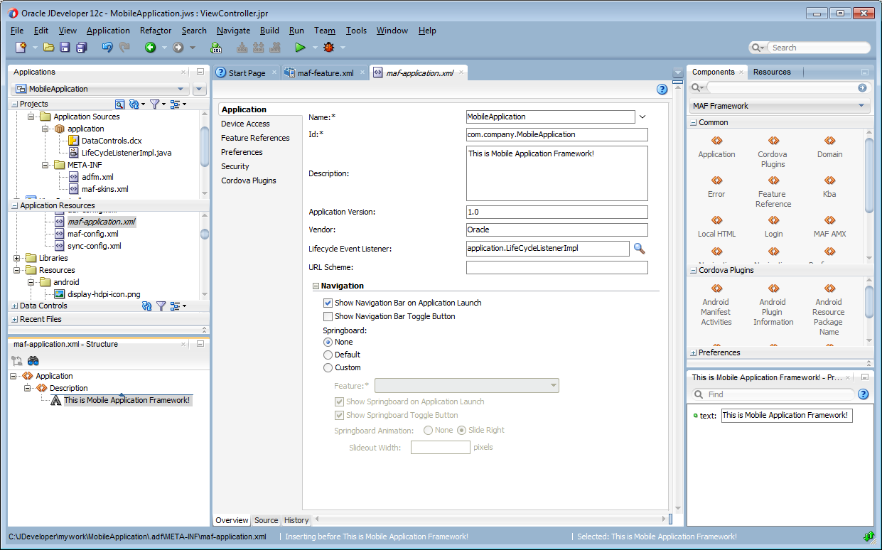
Task: Select sync-config.xml in Application Resources
Action: click(94, 246)
